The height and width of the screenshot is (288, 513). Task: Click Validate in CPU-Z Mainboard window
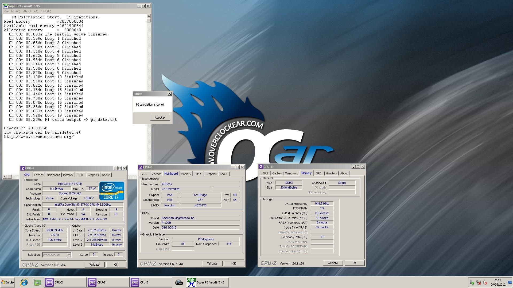[x=212, y=263]
